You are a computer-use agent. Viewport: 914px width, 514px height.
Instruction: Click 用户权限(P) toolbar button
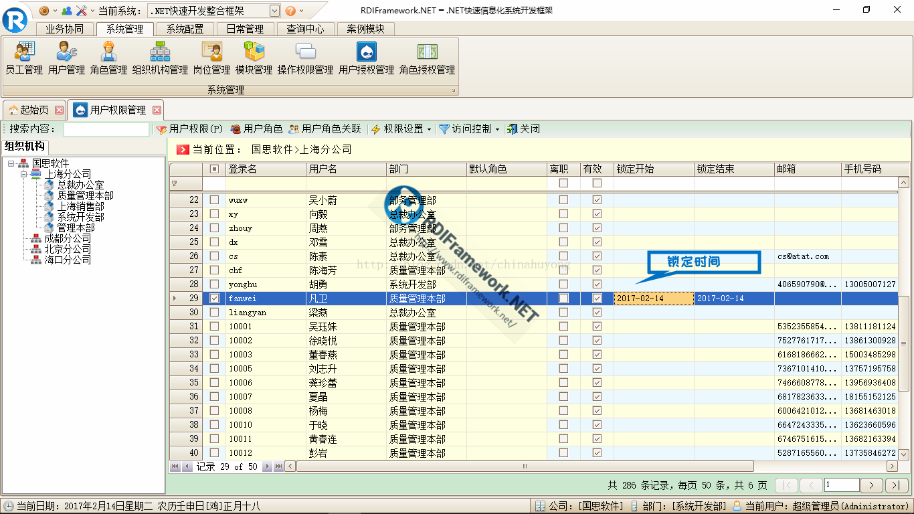[190, 129]
